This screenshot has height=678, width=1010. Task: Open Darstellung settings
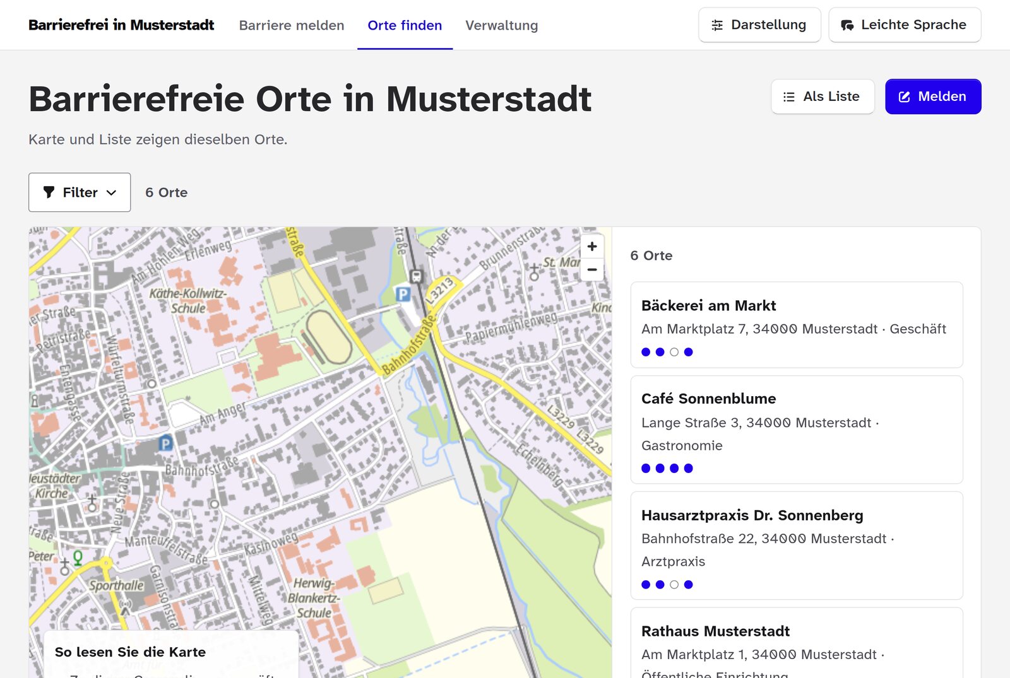[x=759, y=25]
